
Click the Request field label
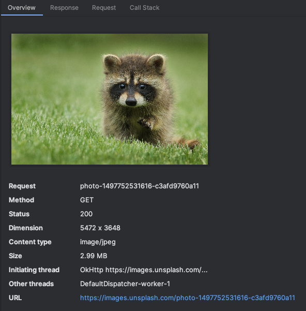point(22,186)
